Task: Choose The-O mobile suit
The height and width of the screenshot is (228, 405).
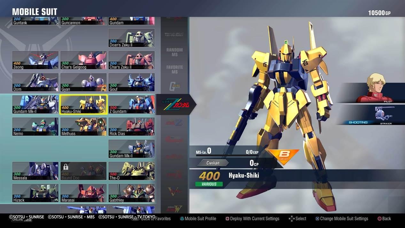Action: click(x=132, y=171)
